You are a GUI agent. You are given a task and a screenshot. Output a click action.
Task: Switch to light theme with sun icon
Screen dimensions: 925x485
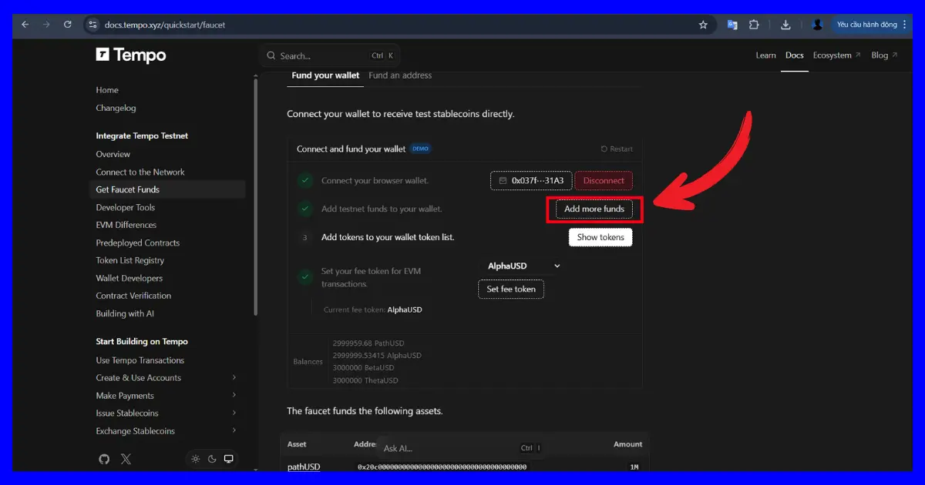[196, 459]
